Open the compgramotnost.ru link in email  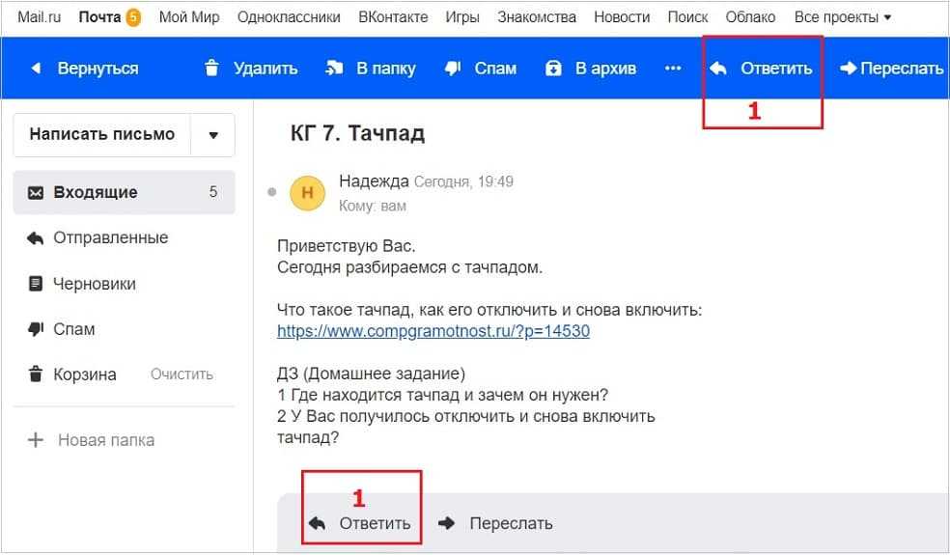(x=433, y=331)
